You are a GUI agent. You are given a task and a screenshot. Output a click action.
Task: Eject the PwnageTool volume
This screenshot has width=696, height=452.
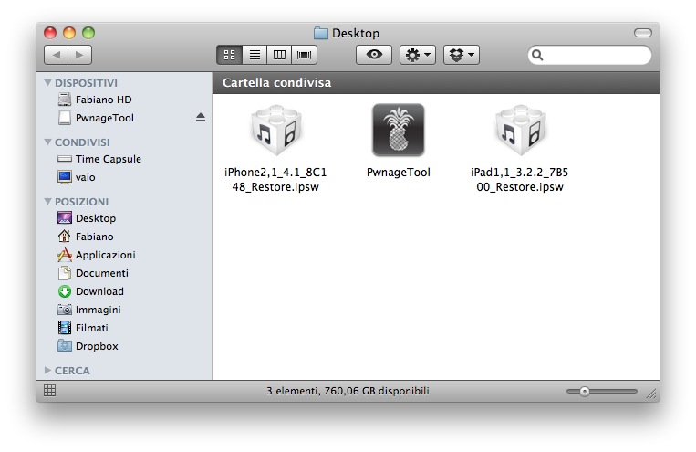[x=201, y=117]
